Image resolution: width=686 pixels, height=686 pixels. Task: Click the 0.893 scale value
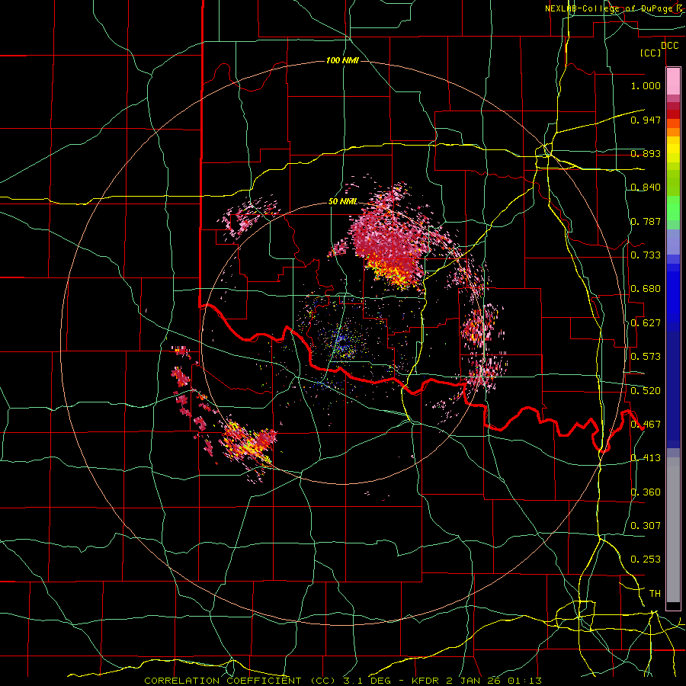(646, 153)
